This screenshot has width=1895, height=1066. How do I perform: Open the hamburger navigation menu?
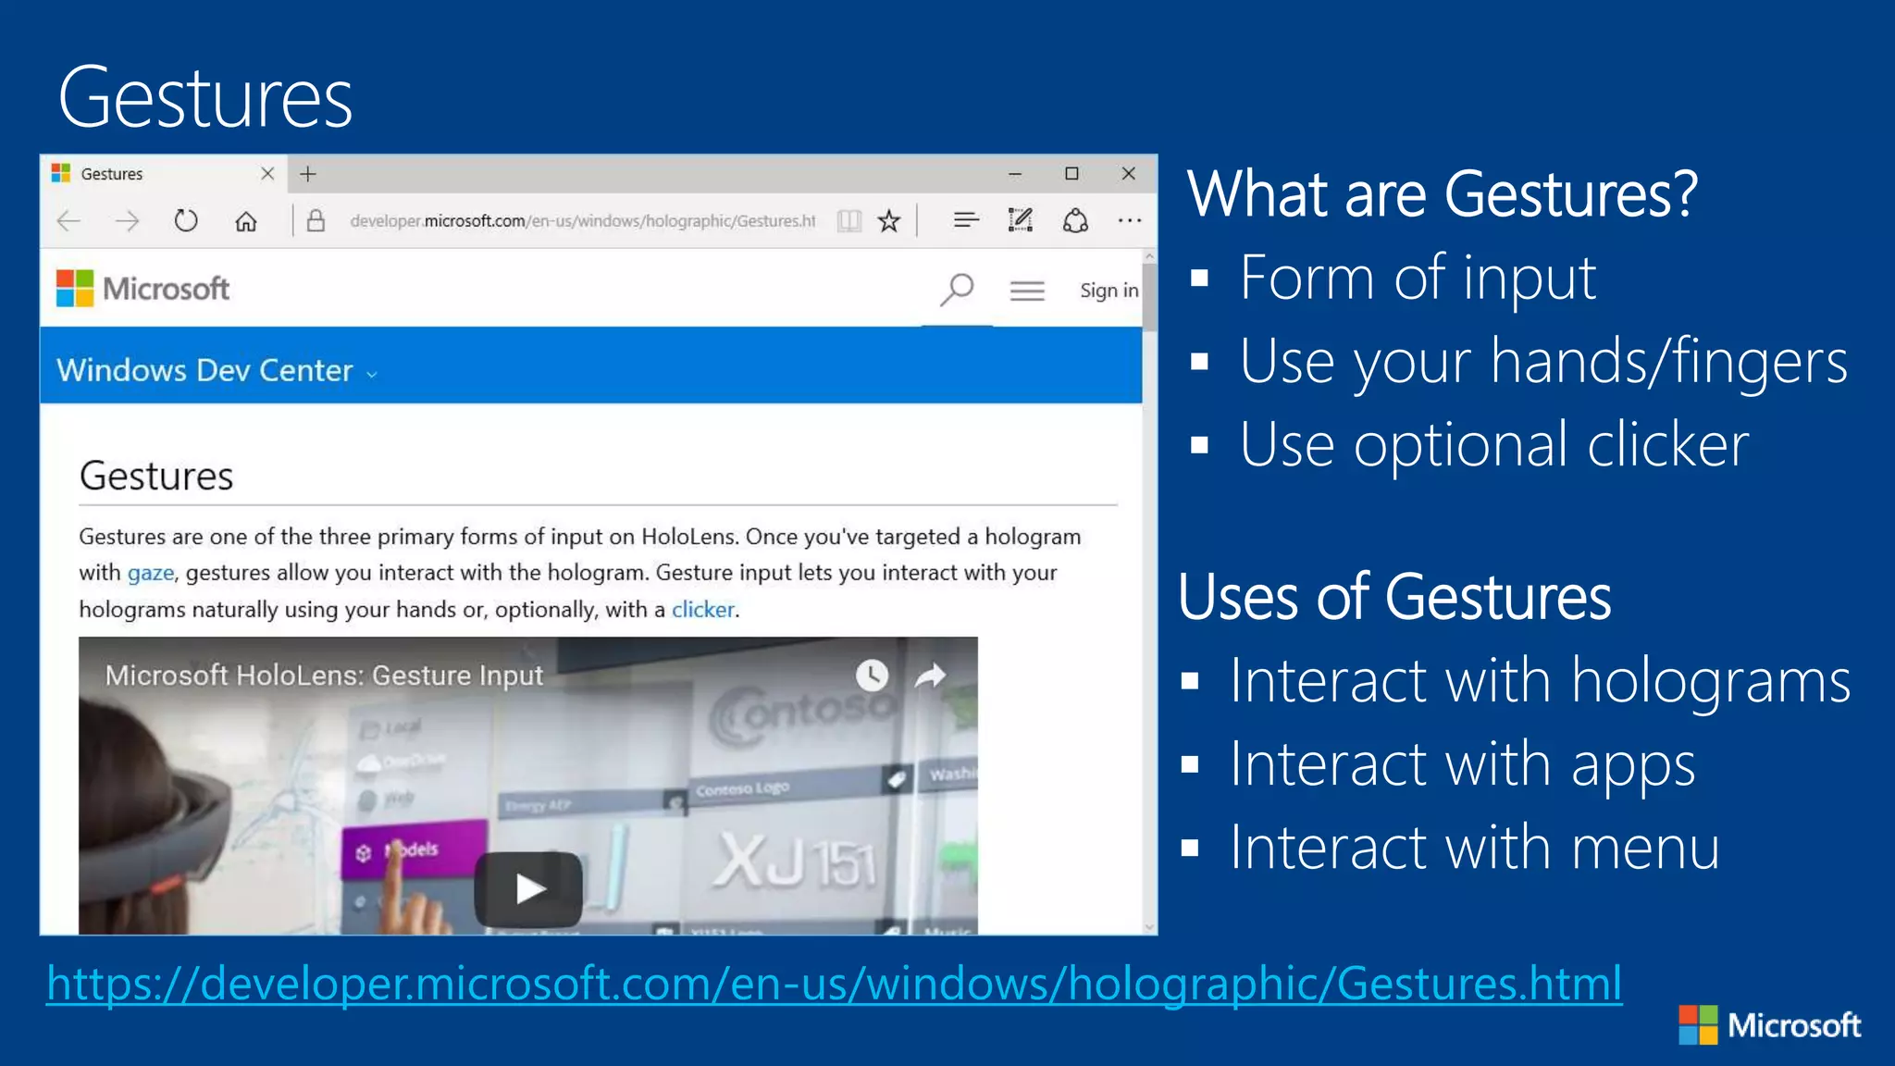[1027, 291]
